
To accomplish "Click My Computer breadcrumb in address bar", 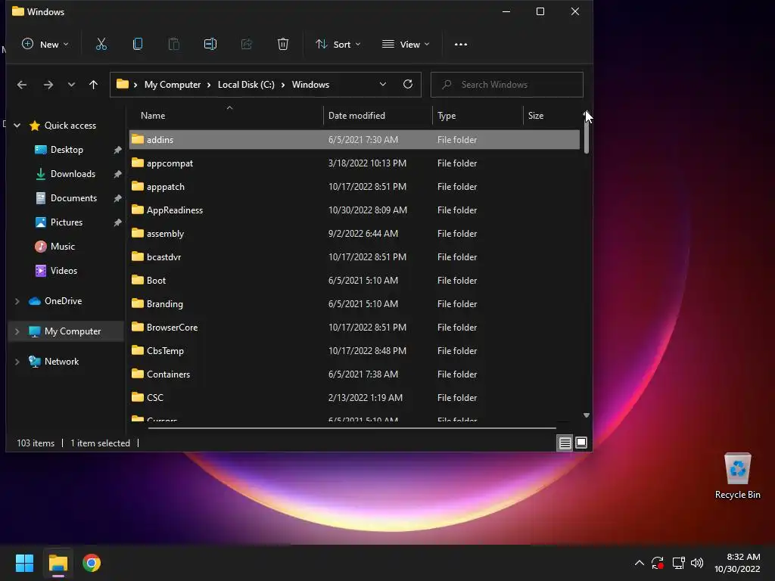I will (x=173, y=85).
